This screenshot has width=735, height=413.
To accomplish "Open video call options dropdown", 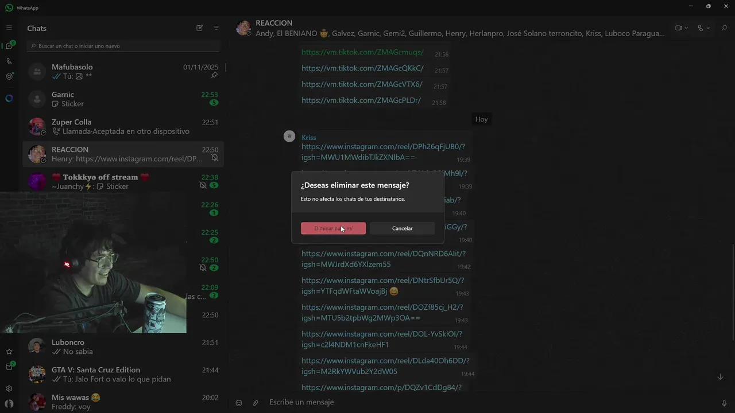I will click(682, 28).
